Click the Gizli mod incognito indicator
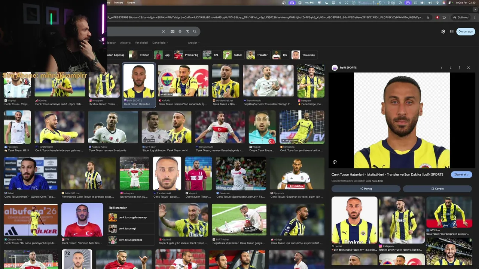The image size is (479, 269). [460, 17]
